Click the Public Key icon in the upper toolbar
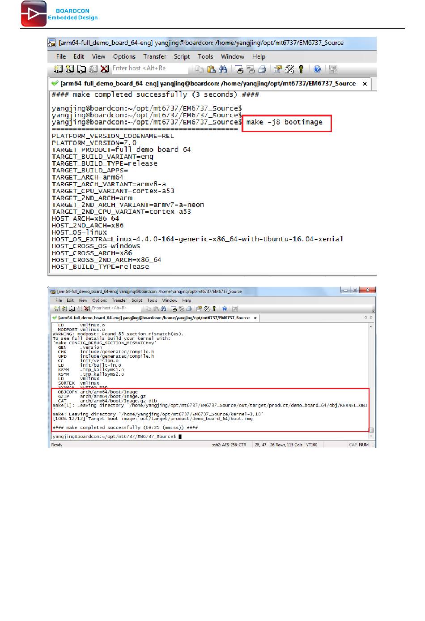 (x=301, y=69)
